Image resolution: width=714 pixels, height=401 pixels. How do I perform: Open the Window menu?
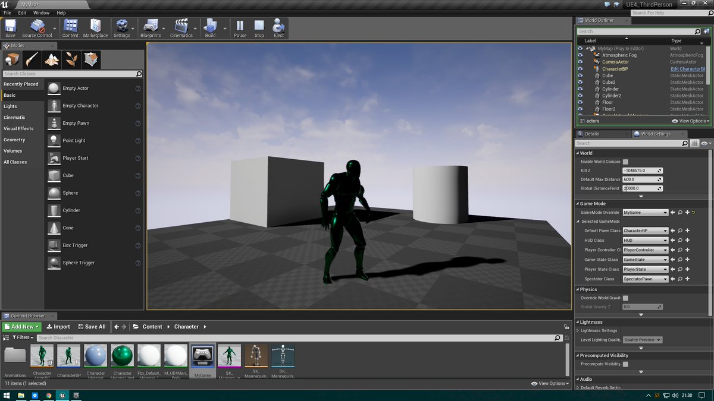pyautogui.click(x=41, y=12)
